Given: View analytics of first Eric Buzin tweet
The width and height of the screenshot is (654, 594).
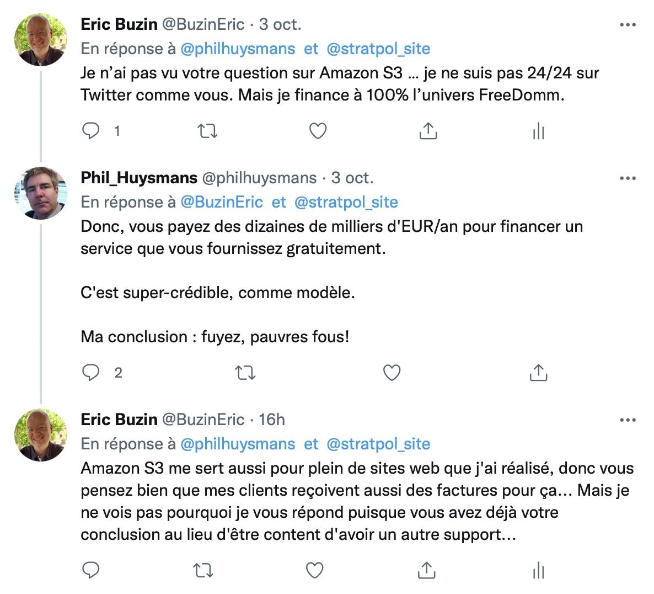Looking at the screenshot, I should (538, 131).
